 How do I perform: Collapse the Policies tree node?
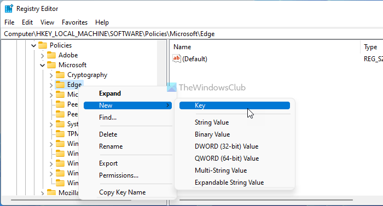34,45
